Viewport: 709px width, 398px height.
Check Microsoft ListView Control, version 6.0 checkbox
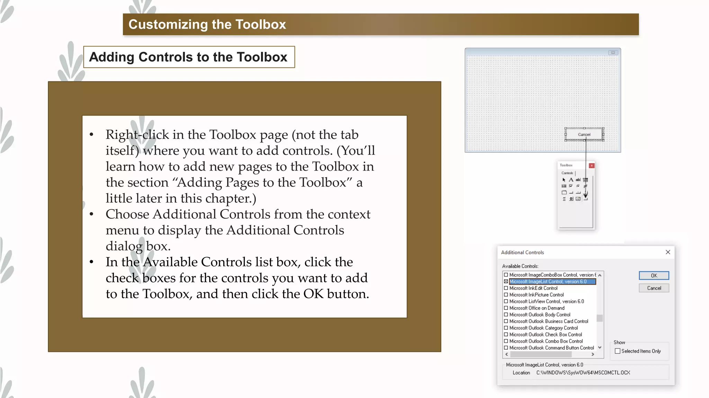pos(506,301)
